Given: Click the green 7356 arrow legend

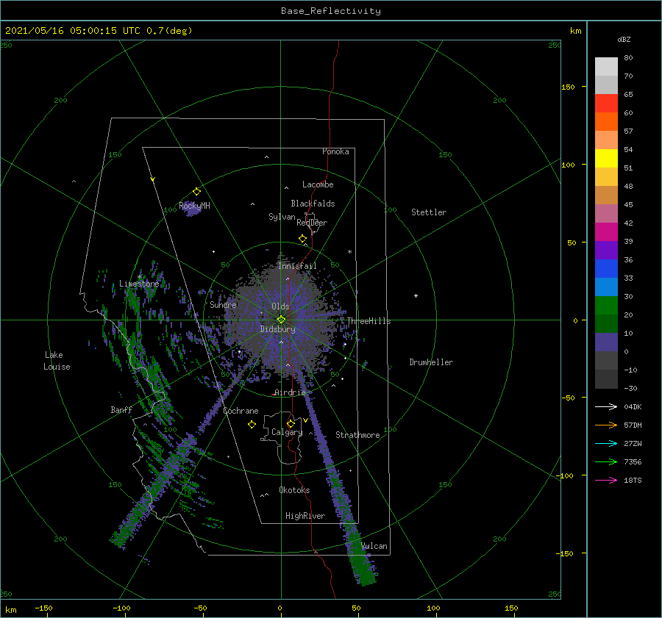Looking at the screenshot, I should point(606,462).
